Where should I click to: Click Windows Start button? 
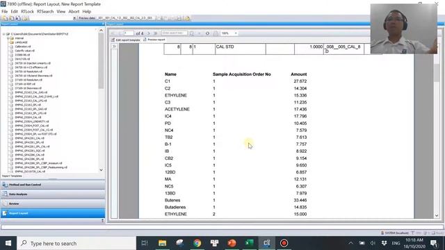click(x=8, y=243)
